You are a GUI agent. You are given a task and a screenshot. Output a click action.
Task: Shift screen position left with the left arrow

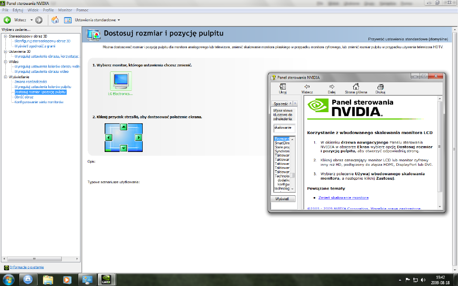[x=109, y=138]
